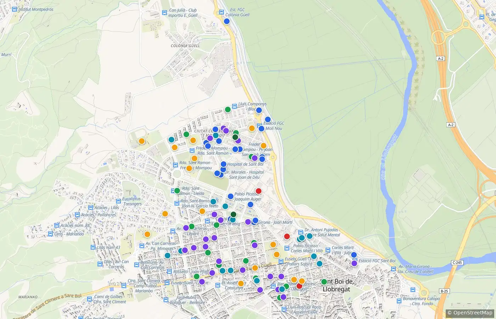
Task: Click the green marker beside Sant Boi de Llobregat label
Action: point(324,282)
